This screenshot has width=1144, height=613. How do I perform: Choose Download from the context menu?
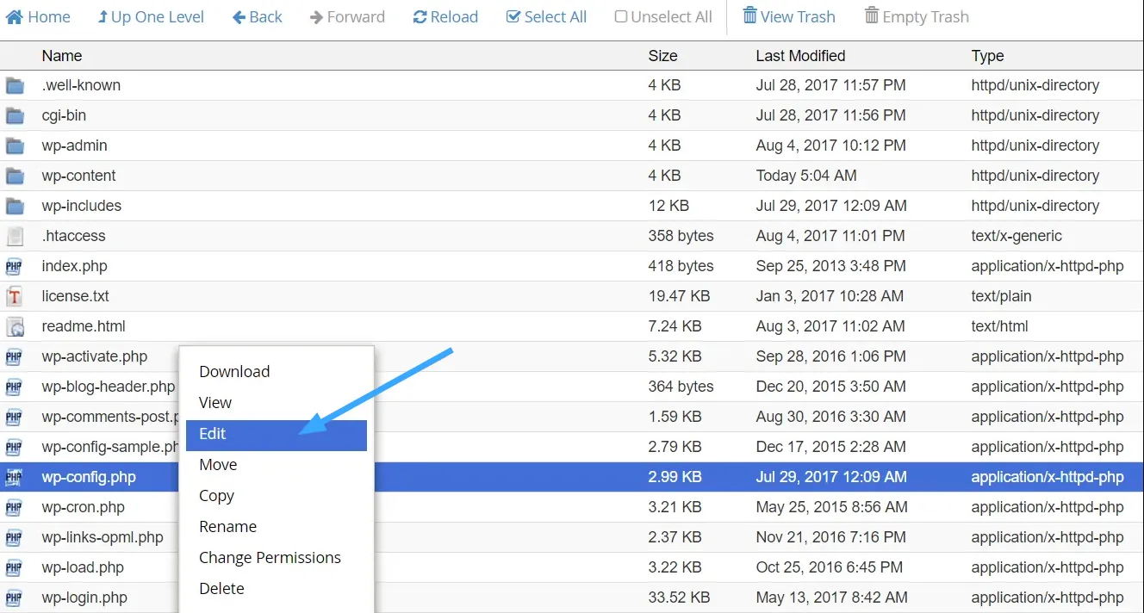pyautogui.click(x=234, y=372)
